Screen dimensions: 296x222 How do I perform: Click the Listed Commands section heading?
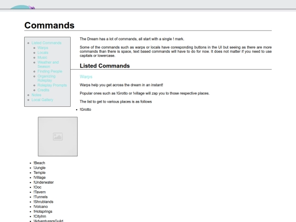pos(105,66)
